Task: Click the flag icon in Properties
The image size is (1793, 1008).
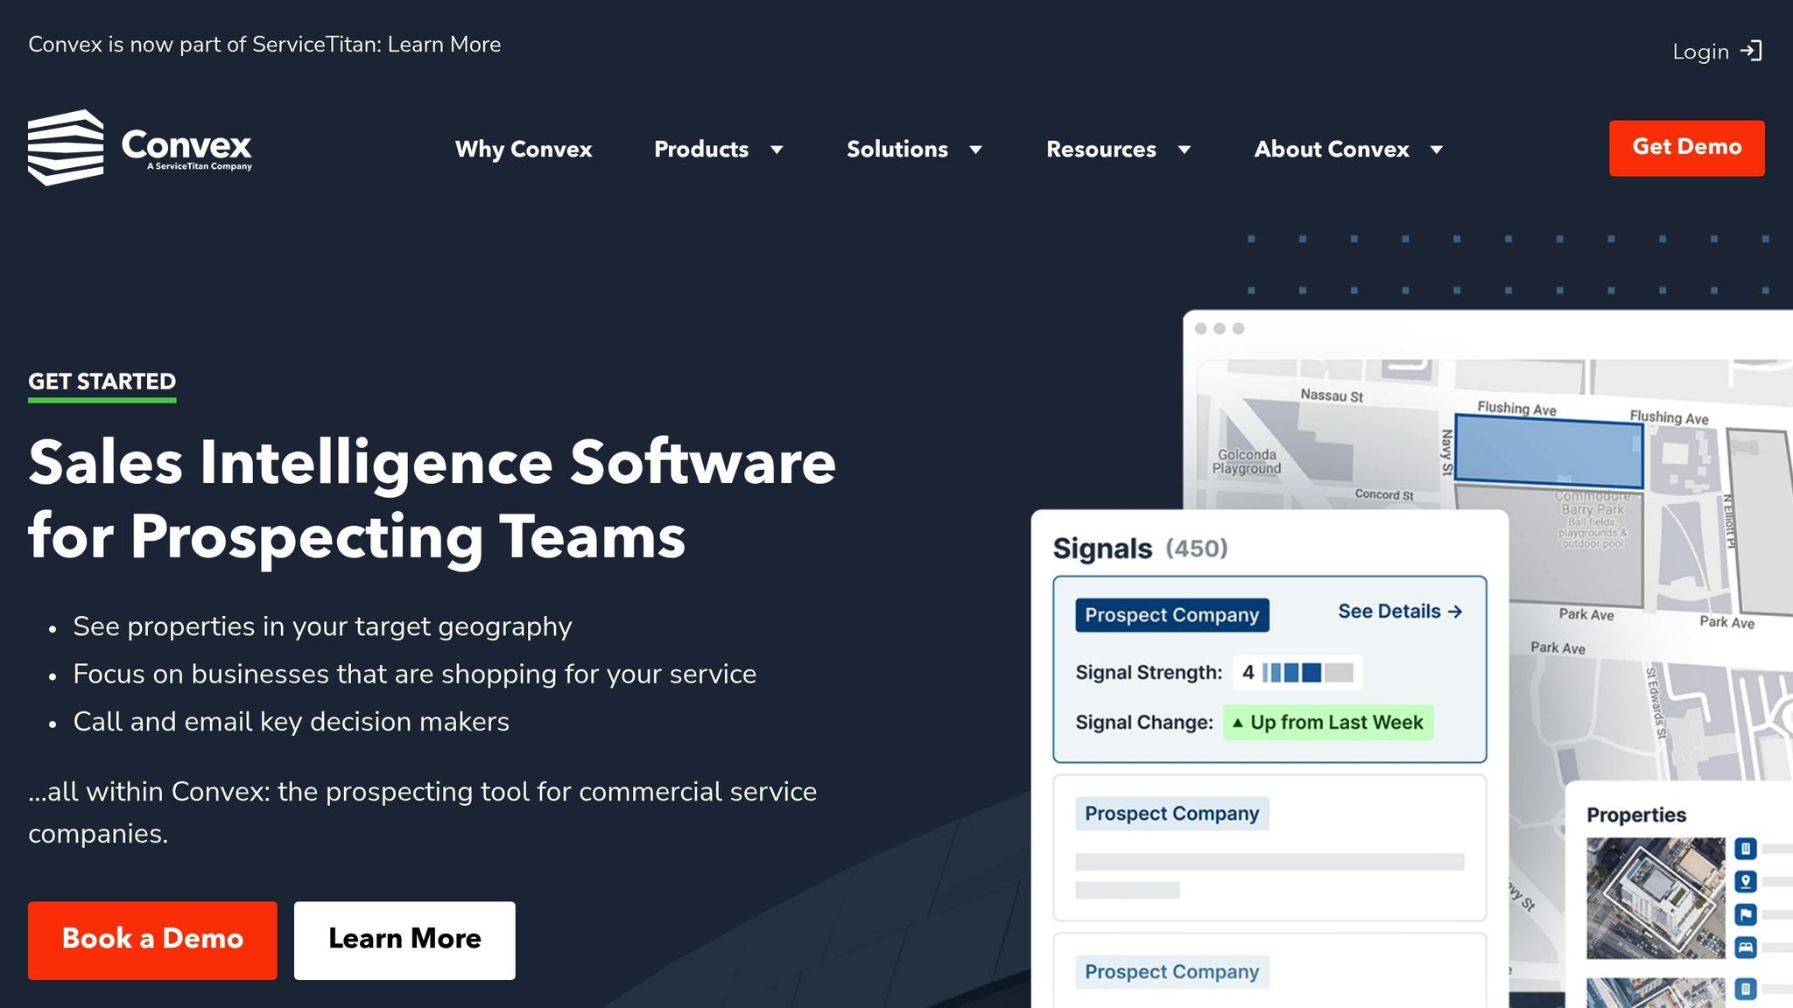Action: click(1746, 914)
